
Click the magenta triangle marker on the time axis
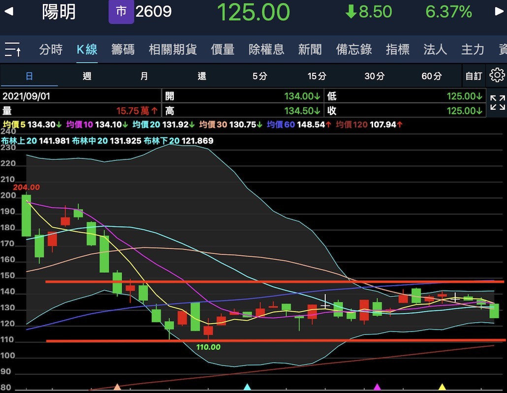click(378, 388)
